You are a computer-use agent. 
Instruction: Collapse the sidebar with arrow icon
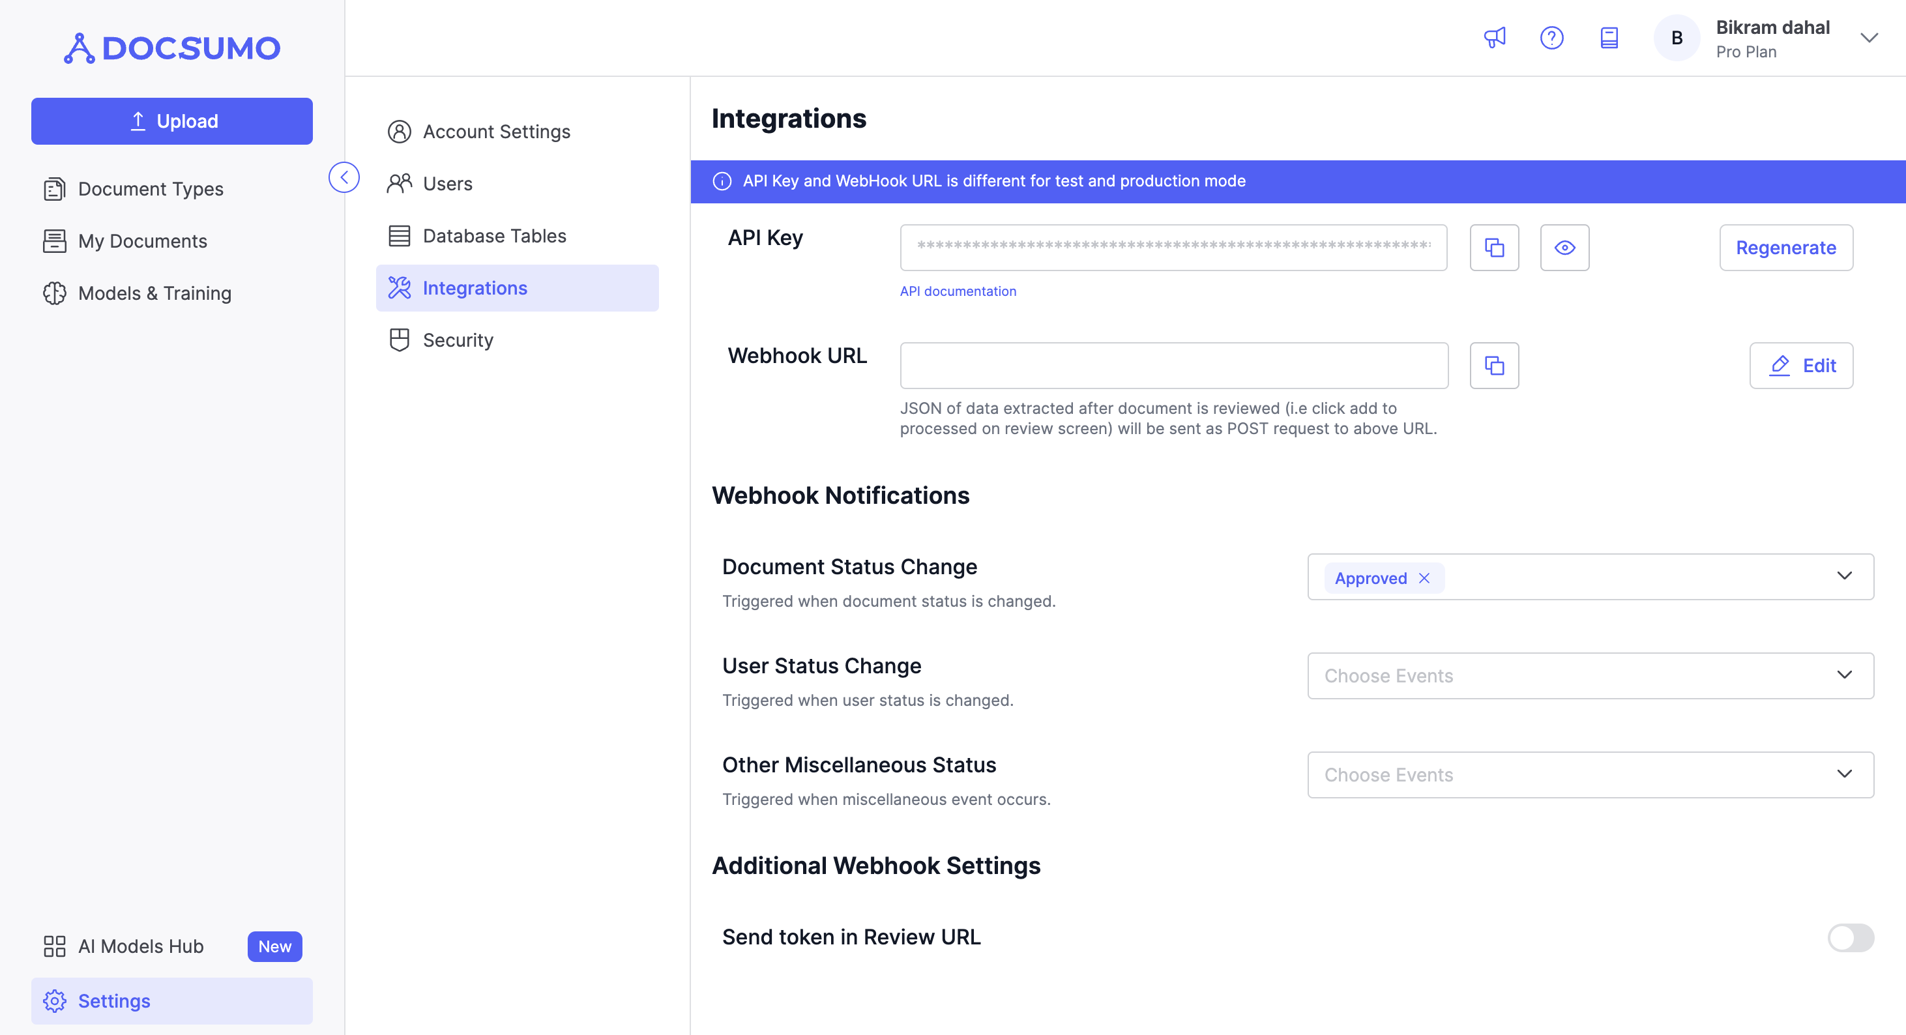[344, 177]
